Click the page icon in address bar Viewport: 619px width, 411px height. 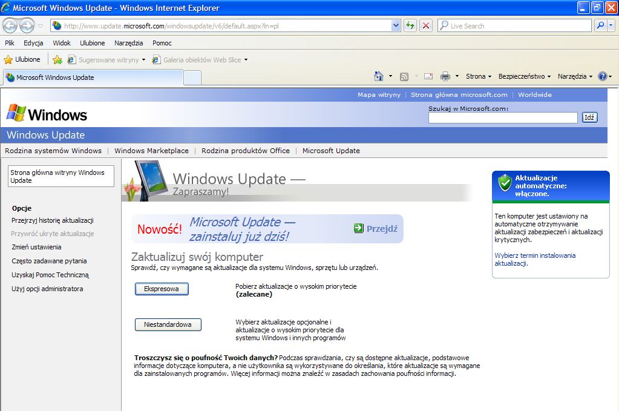57,25
